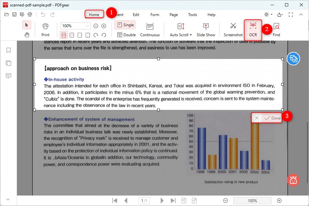Enable Single page view mode
This screenshot has width=309, height=206.
pyautogui.click(x=125, y=25)
